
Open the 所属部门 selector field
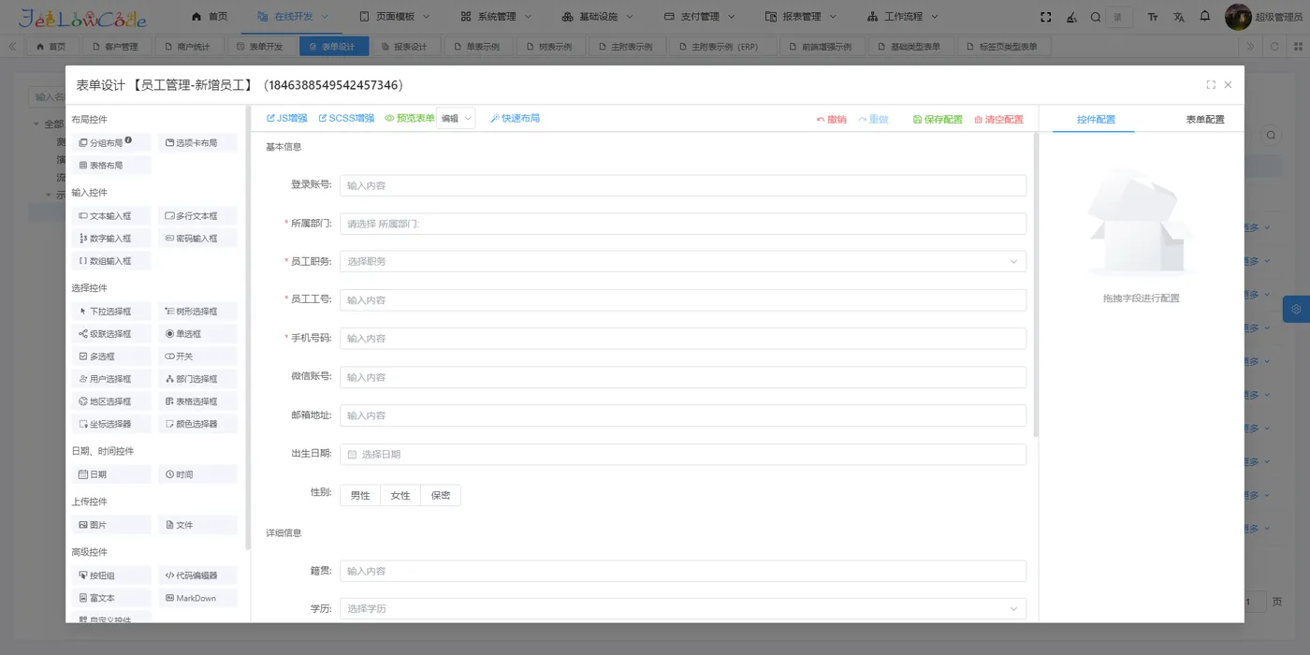point(683,224)
